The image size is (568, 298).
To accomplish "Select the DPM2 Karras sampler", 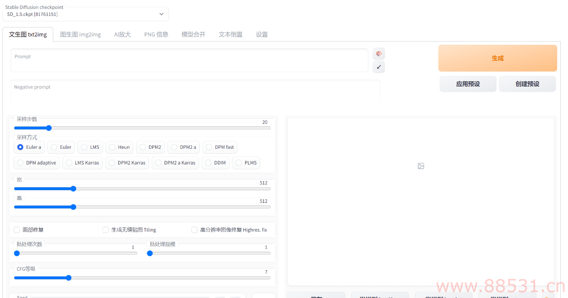I will coord(127,163).
